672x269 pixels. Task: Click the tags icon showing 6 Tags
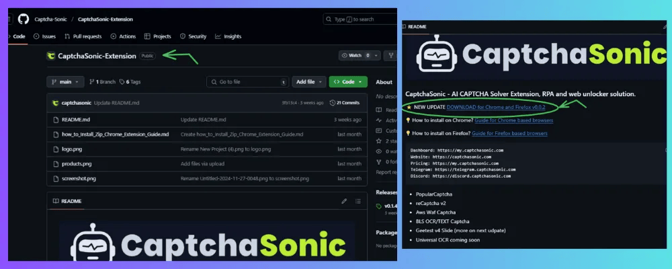(123, 82)
